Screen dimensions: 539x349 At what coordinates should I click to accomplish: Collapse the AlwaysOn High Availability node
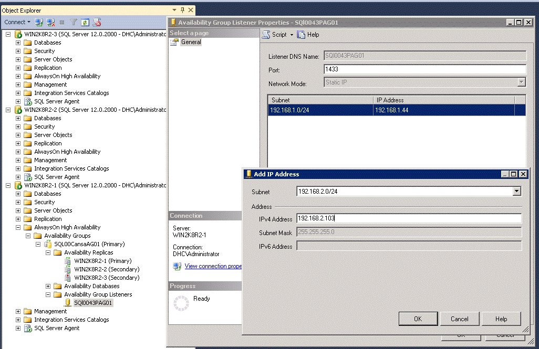coord(19,227)
